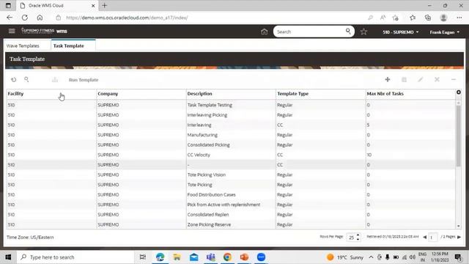Click the edit pencil icon

click(420, 80)
